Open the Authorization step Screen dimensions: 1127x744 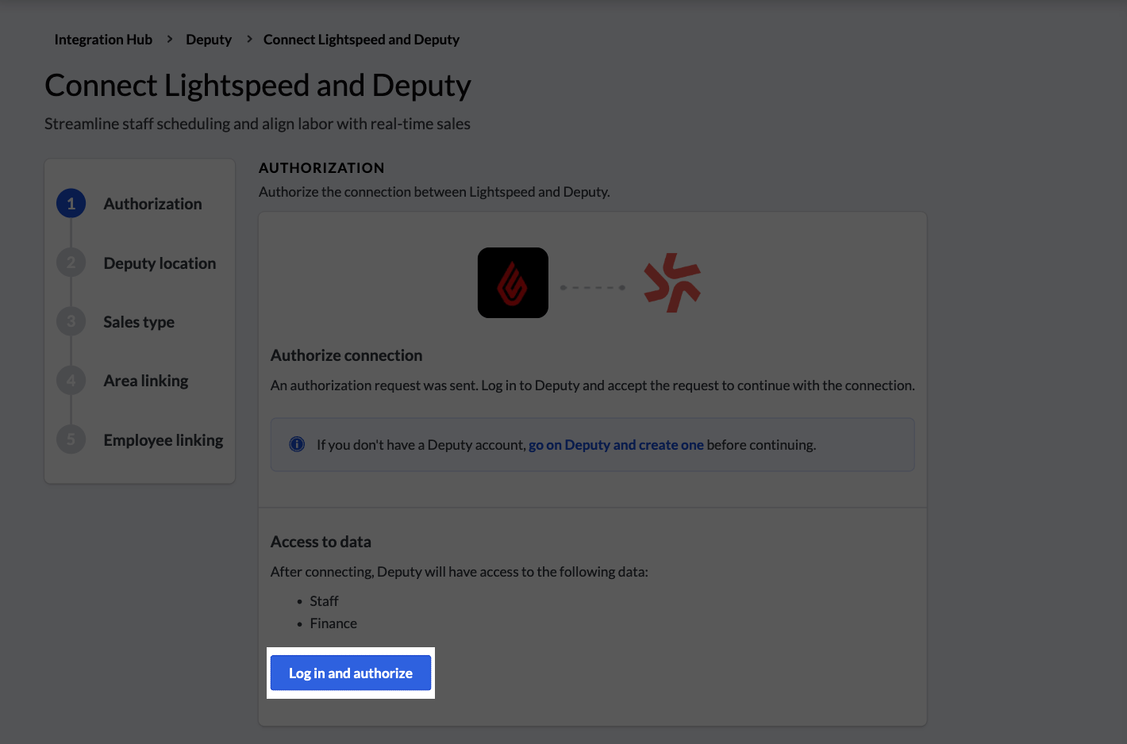152,204
